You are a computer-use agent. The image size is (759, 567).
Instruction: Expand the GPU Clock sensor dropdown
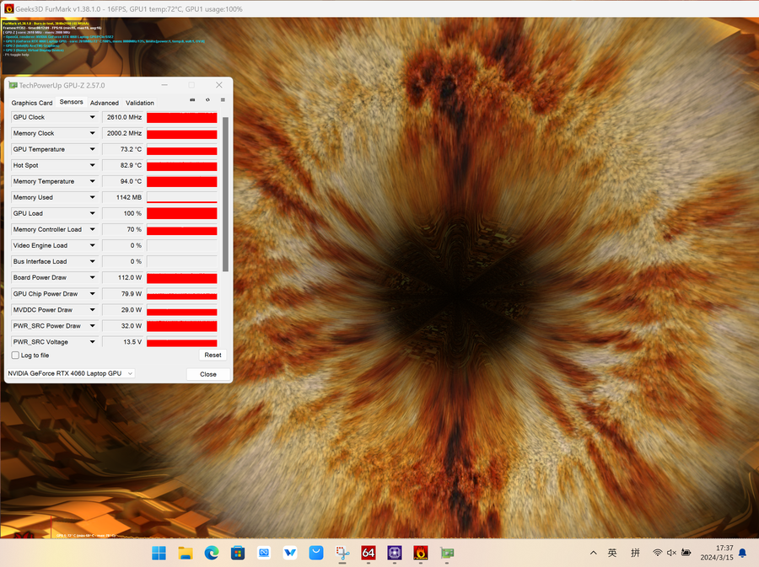(93, 117)
